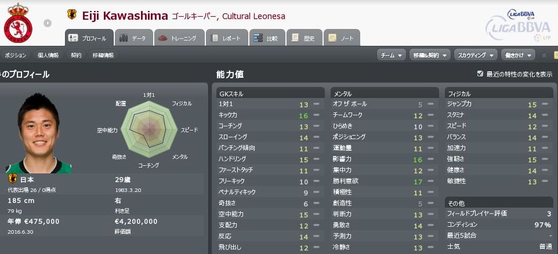Open the 働きかけ dropdown
This screenshot has width=558, height=254.
click(518, 56)
